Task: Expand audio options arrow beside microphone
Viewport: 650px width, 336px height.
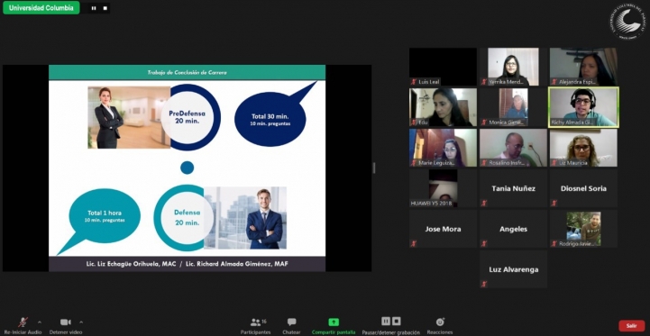Action: [40, 322]
